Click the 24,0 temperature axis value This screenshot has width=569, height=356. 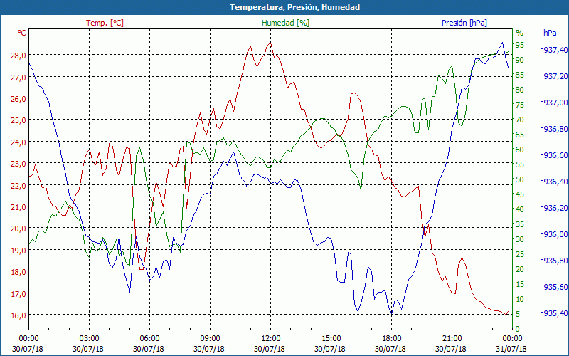[x=19, y=142]
